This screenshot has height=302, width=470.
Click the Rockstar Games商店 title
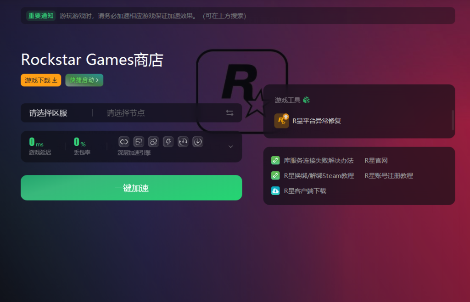point(92,60)
